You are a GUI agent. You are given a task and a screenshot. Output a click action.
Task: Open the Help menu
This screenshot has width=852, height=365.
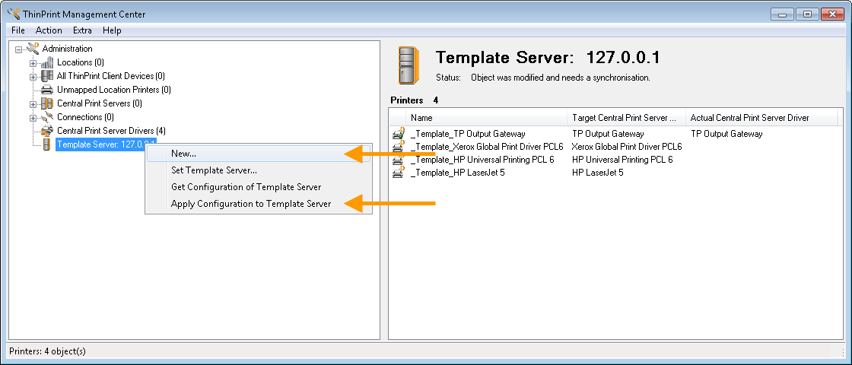[112, 30]
